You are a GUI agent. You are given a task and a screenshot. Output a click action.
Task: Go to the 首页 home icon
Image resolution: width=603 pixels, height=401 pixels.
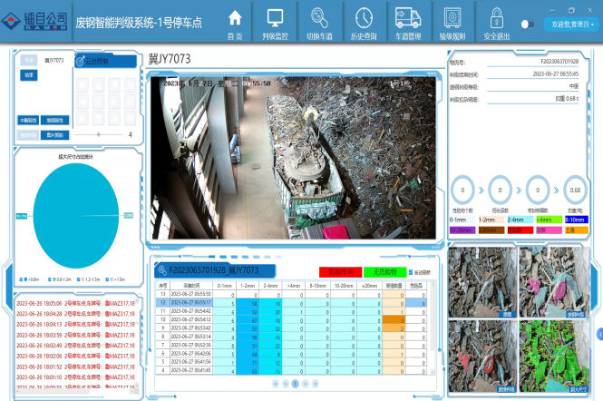click(235, 17)
